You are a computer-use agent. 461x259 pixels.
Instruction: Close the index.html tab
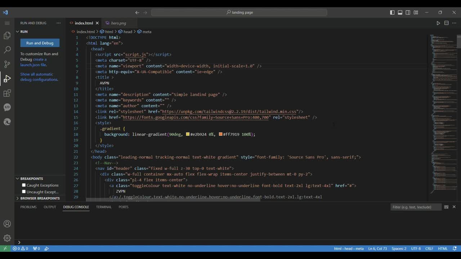(x=97, y=23)
